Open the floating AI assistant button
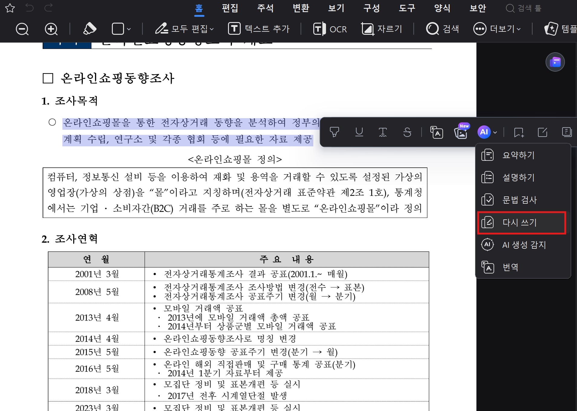 click(x=555, y=62)
